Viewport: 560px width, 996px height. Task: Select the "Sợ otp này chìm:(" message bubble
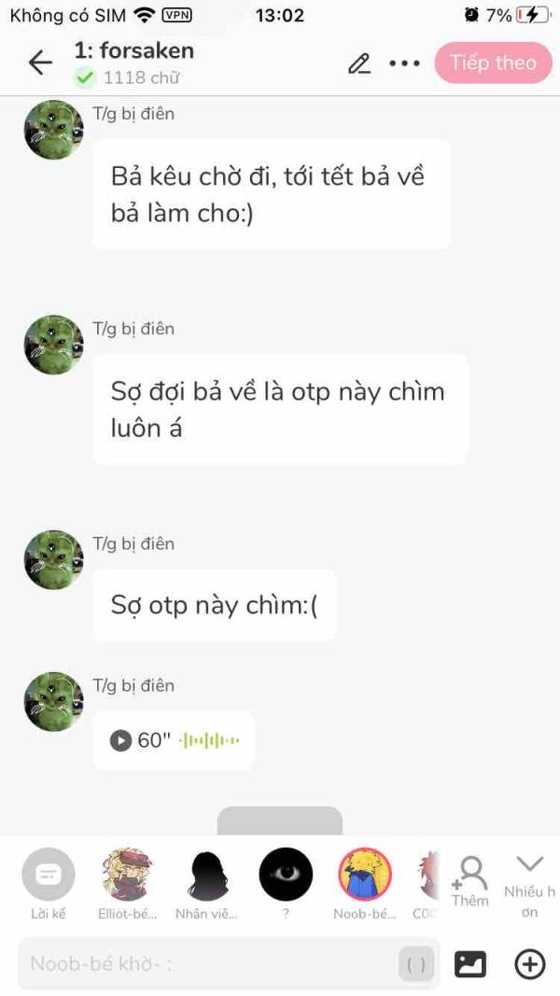click(215, 606)
